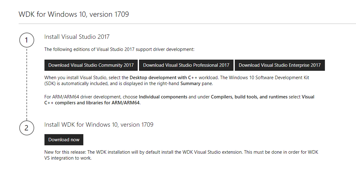The width and height of the screenshot is (356, 172).
Task: Click the top page title "WDK for Windows 10, version 1709"
Action: (74, 14)
